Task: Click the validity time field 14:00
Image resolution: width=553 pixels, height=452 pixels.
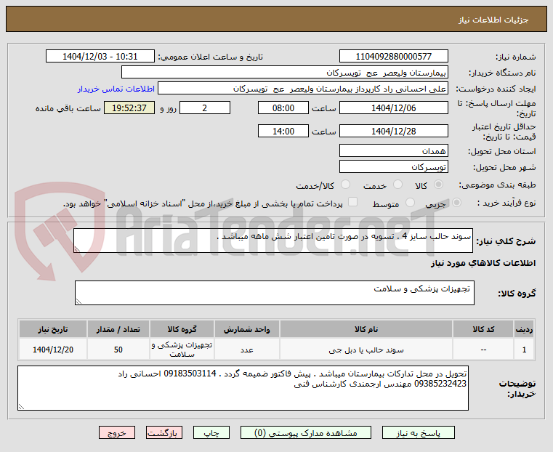Action: click(x=283, y=131)
